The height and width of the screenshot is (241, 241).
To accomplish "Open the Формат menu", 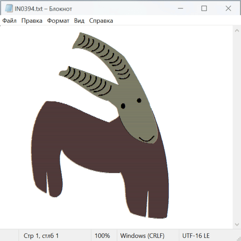I will (58, 21).
